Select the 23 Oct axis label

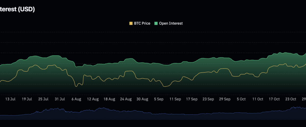click(291, 99)
